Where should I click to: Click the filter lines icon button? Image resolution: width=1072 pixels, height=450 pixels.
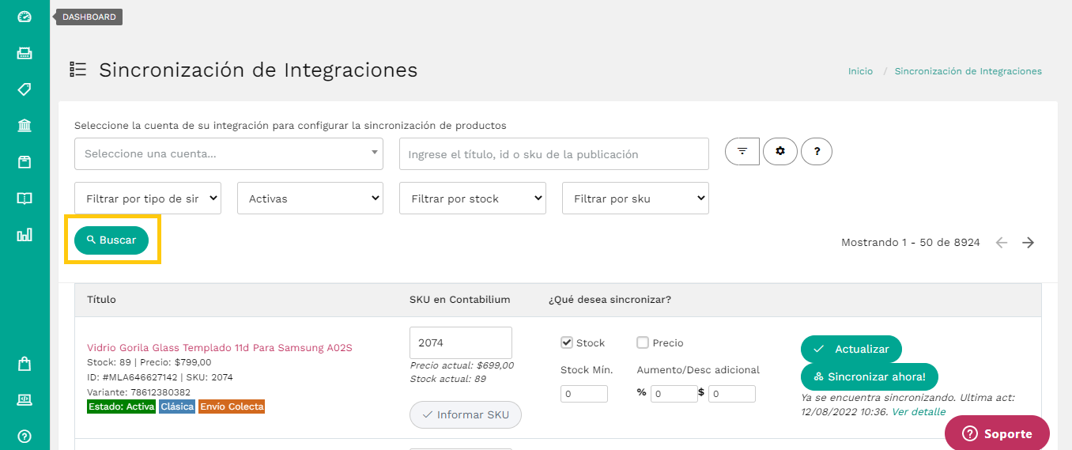[742, 151]
